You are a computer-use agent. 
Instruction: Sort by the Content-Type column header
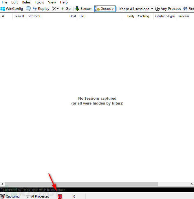click(x=165, y=16)
